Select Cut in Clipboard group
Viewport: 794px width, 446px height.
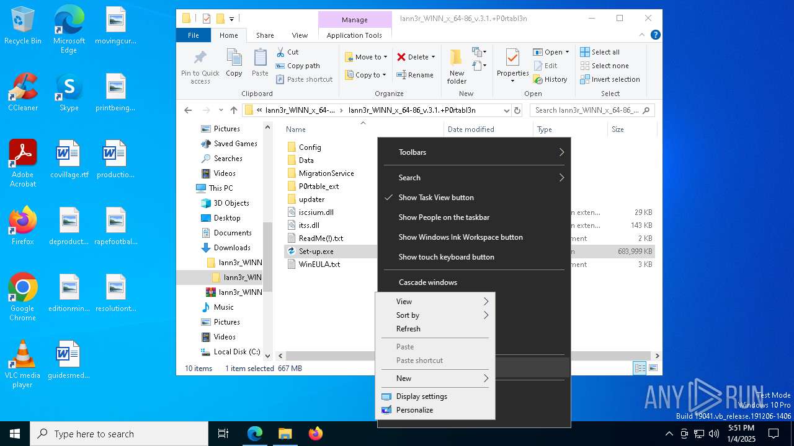coord(288,52)
